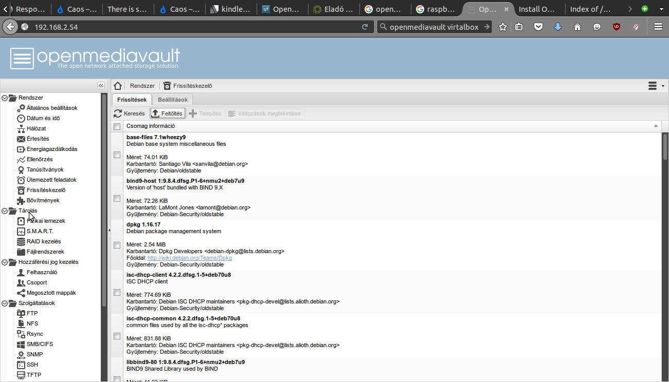This screenshot has height=382, width=669.
Task: Open SMB/CIFS windows icon
Action: coord(21,344)
